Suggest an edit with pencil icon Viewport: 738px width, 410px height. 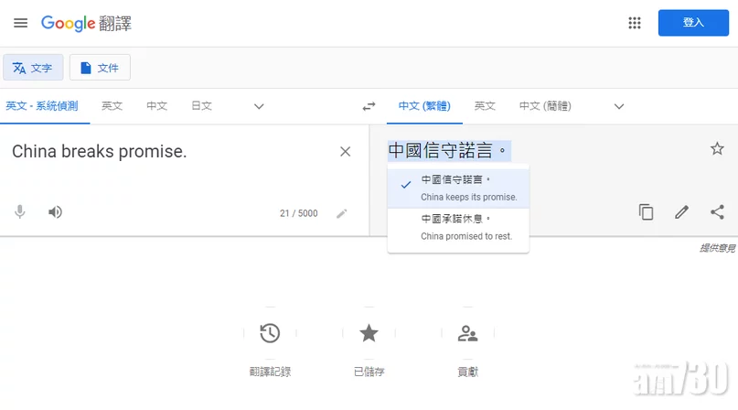[x=681, y=212]
